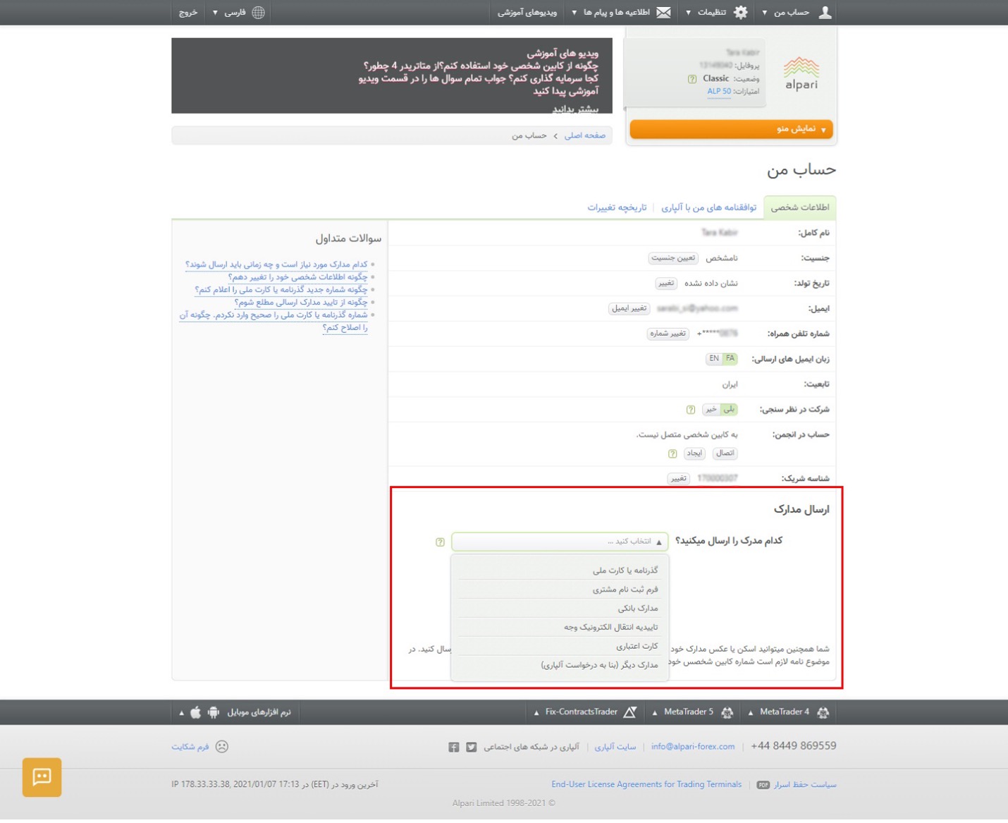Select EN for email language
The width and height of the screenshot is (1008, 823).
tap(714, 359)
